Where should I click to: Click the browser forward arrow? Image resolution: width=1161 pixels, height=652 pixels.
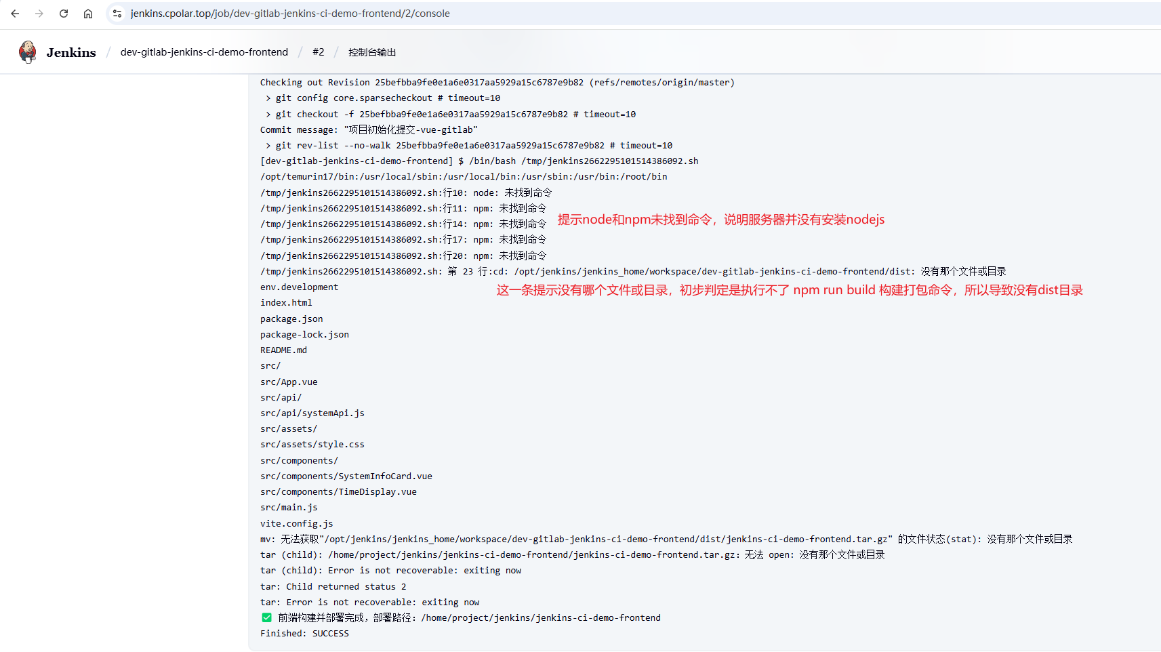tap(39, 14)
